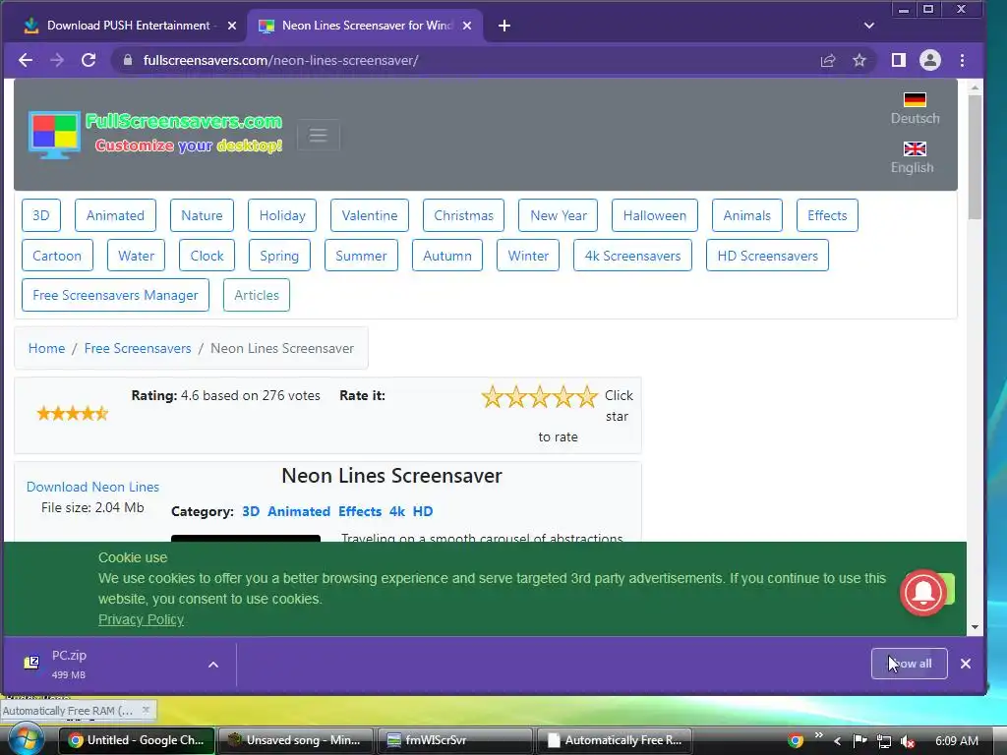1007x755 pixels.
Task: Open the Summer category
Action: (361, 256)
